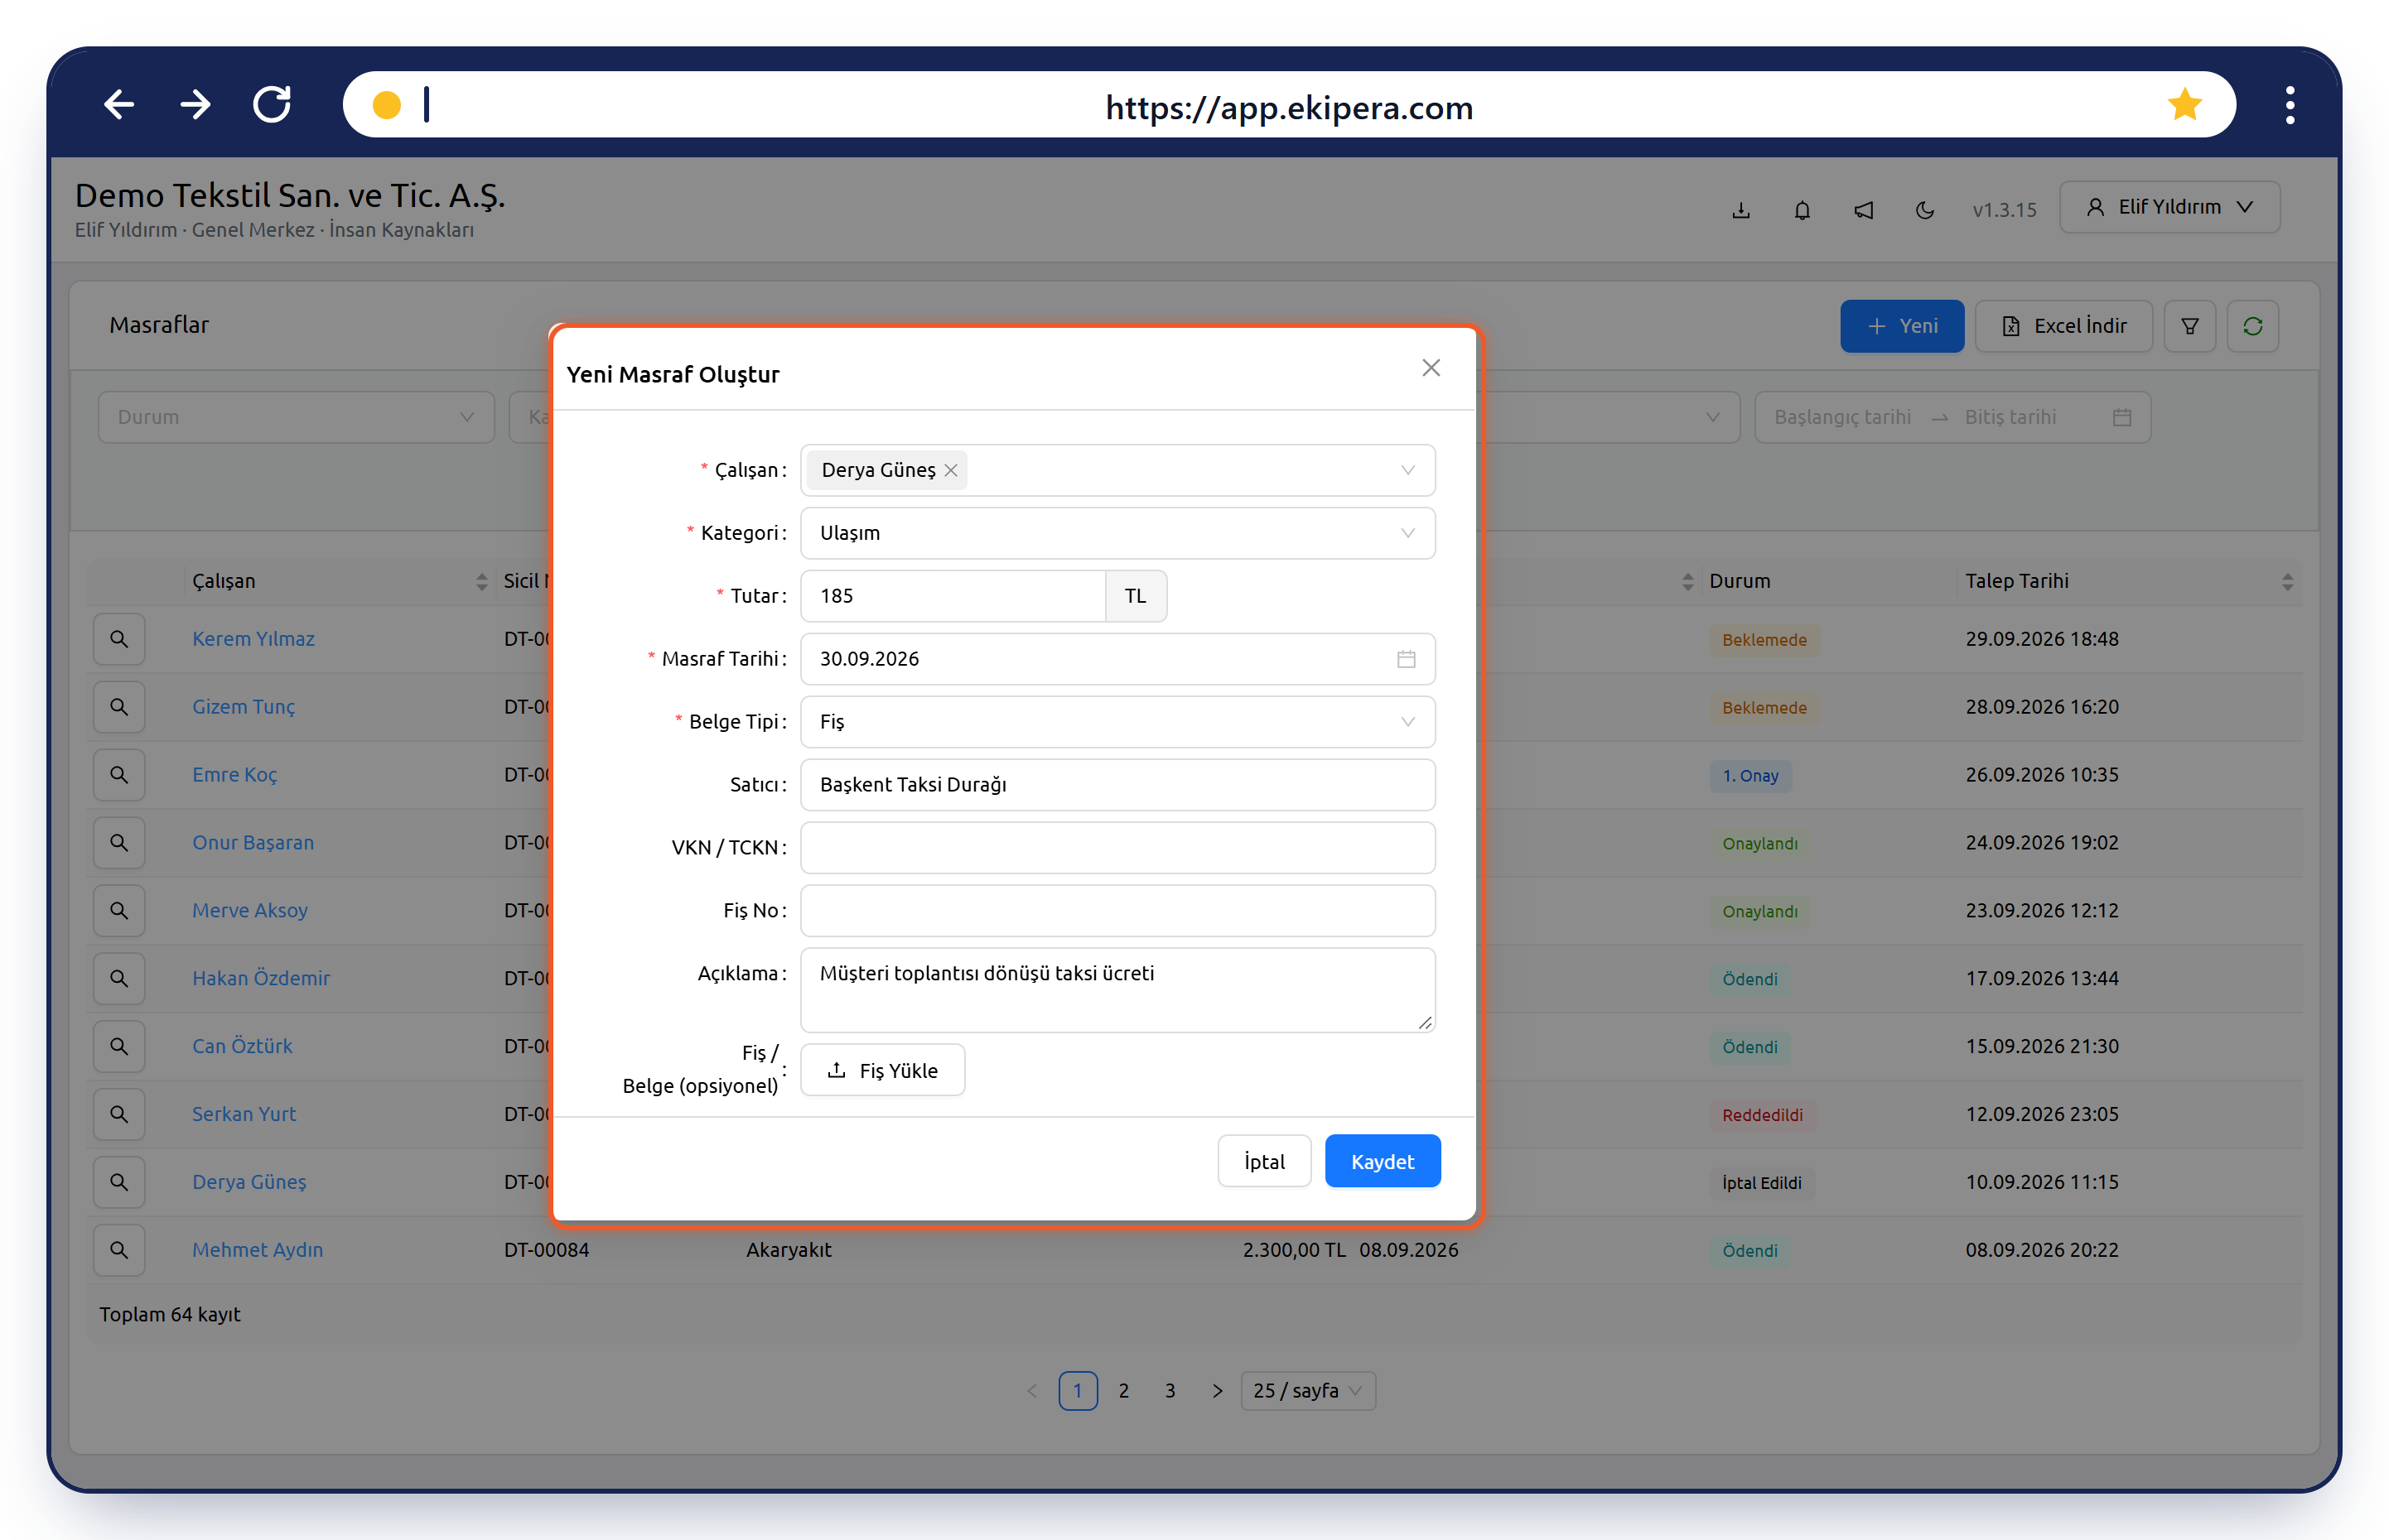Click the Kaydet button

1382,1162
